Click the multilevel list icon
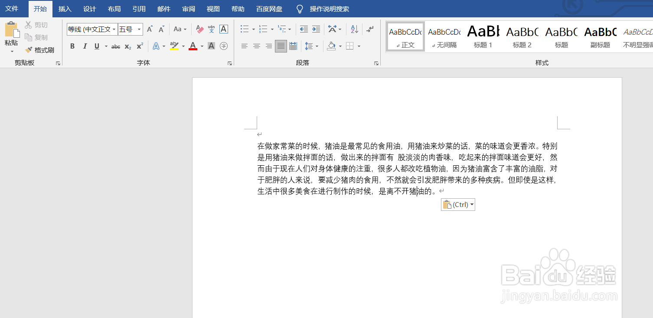 tap(282, 29)
